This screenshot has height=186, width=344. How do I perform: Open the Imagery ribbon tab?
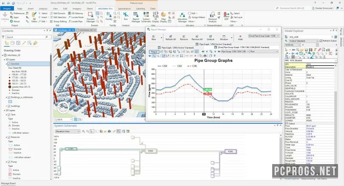tap(77, 9)
